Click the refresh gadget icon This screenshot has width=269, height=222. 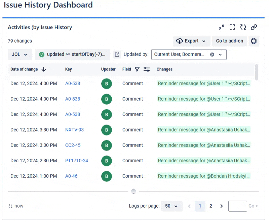click(x=243, y=27)
